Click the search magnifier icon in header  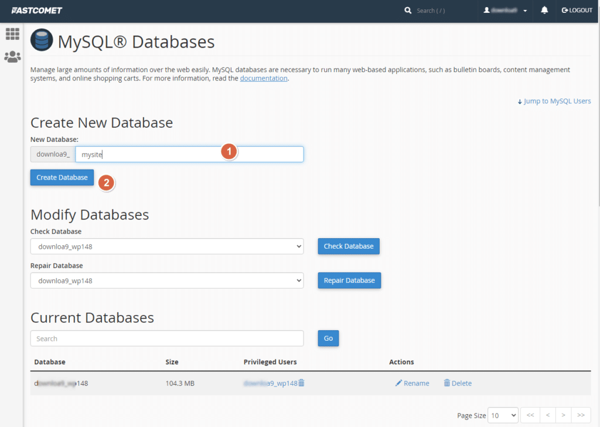click(x=408, y=11)
